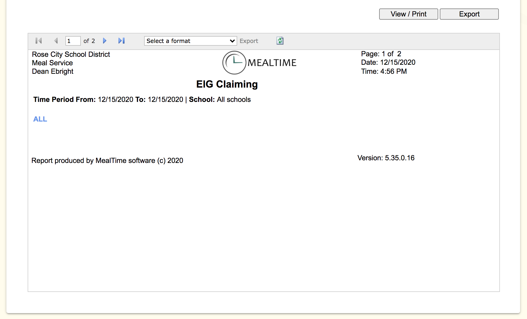The height and width of the screenshot is (319, 527).
Task: Click the EIG Claiming report title
Action: (x=227, y=84)
